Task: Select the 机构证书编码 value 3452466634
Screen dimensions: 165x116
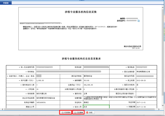Action: tap(41, 102)
